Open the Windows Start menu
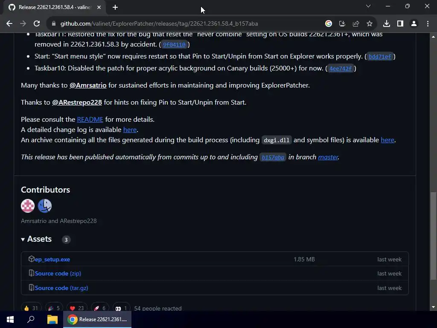 (10, 319)
